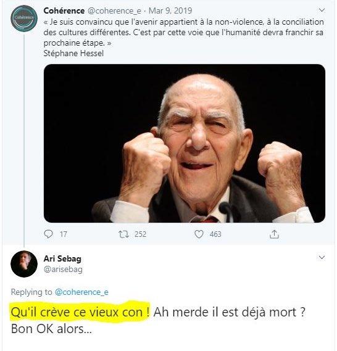Click the 463 likes count

[x=215, y=234]
